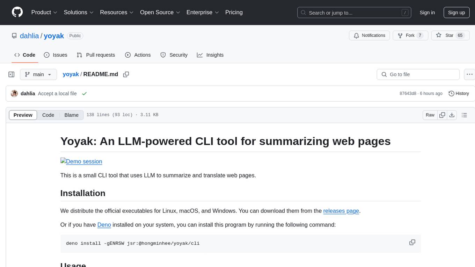Copy the README.md file path
The image size is (475, 267).
[x=126, y=74]
